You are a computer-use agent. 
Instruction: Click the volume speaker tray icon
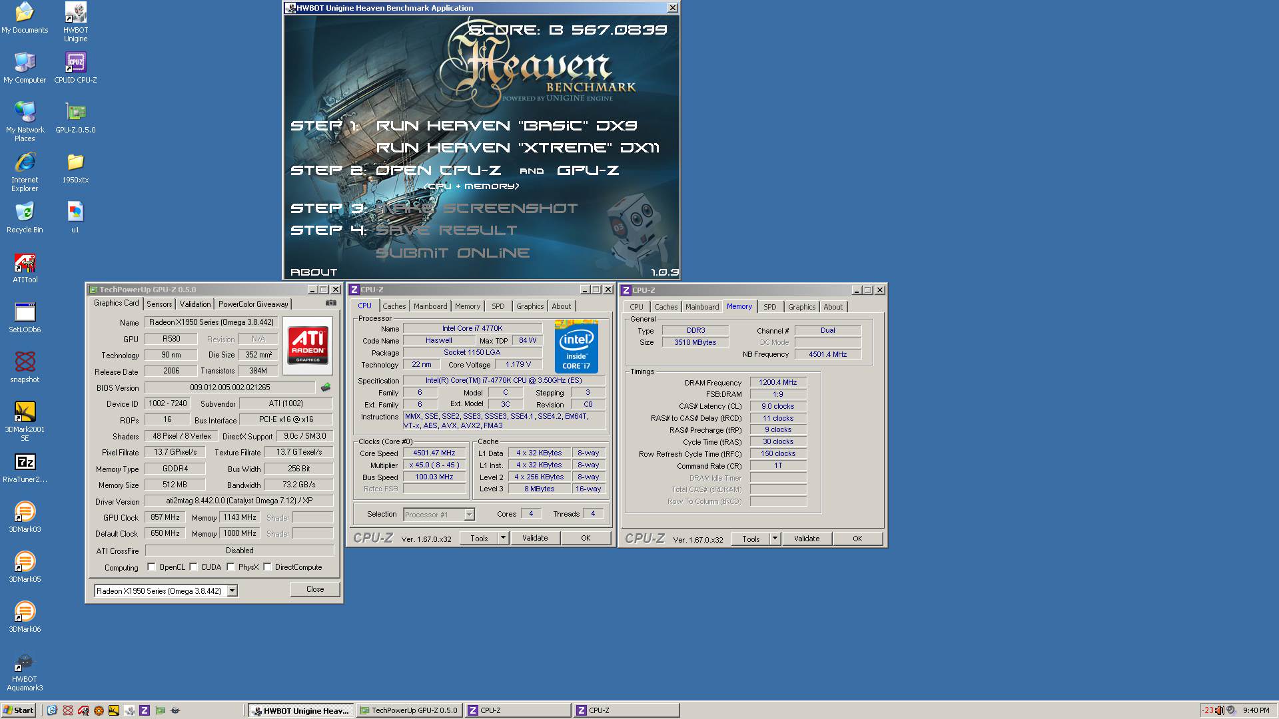(1220, 710)
